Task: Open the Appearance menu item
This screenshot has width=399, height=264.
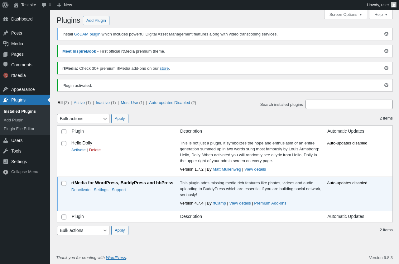Action: coord(23,89)
